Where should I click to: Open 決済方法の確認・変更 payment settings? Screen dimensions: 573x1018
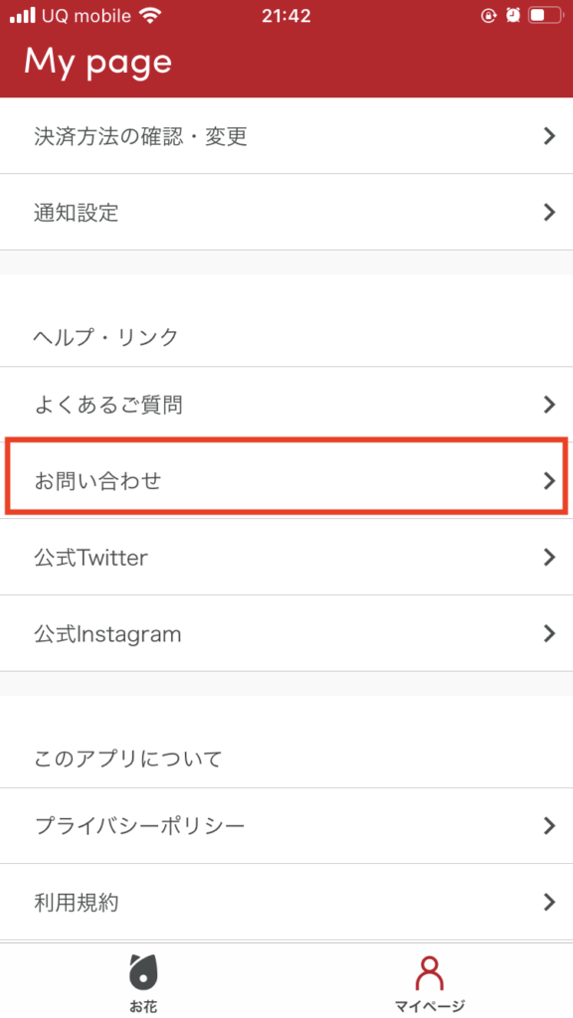286,135
